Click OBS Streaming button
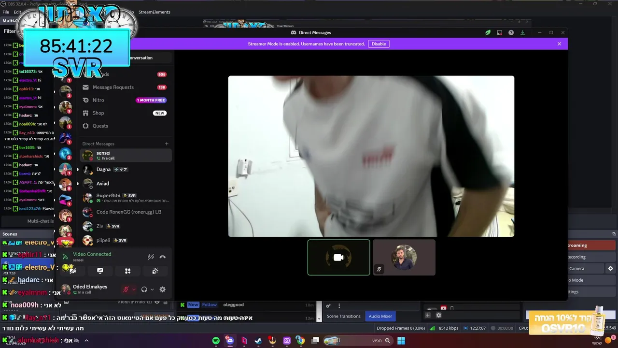This screenshot has width=618, height=348. pyautogui.click(x=591, y=246)
